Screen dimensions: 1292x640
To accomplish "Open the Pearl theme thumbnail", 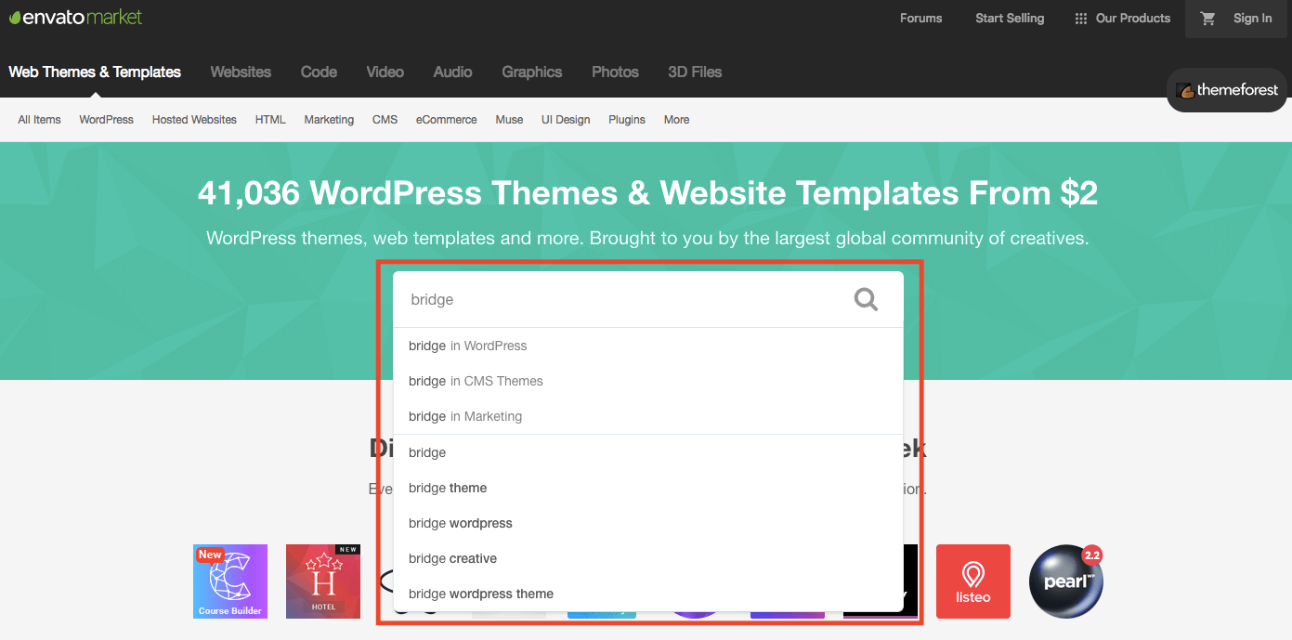I will tap(1066, 581).
